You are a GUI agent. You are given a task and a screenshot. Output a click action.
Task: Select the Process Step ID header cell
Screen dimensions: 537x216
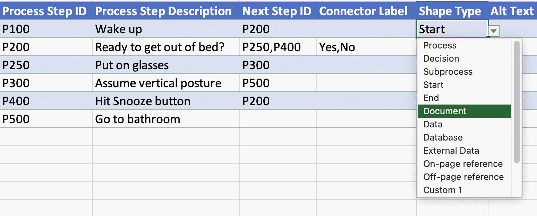(44, 11)
